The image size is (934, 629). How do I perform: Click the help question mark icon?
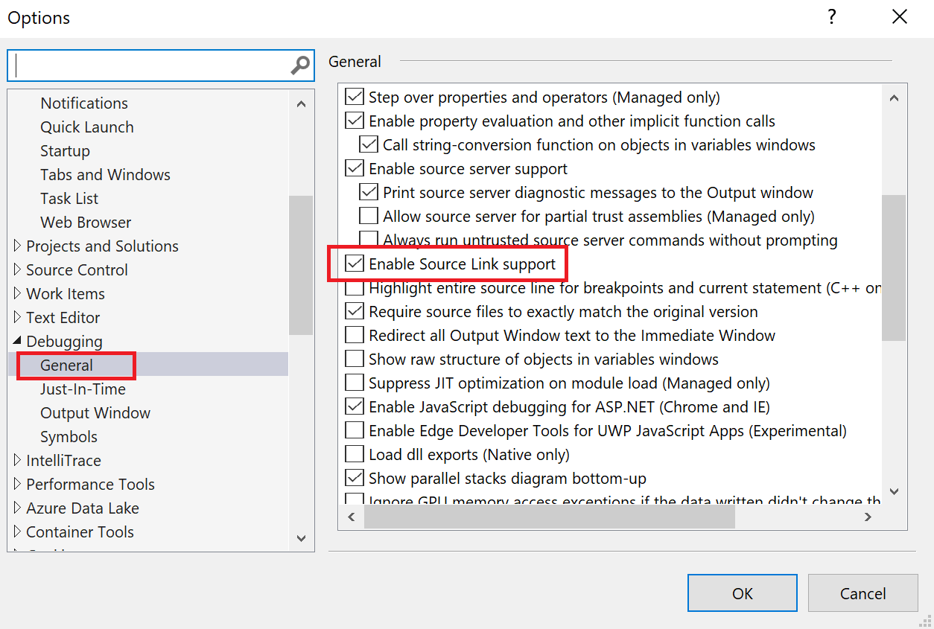831,16
